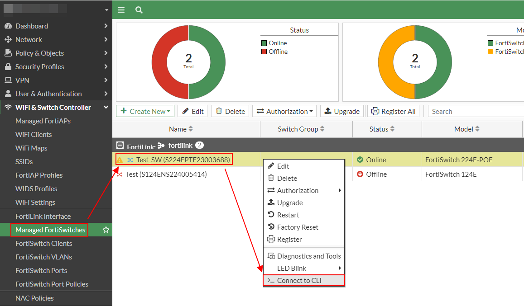Click the red Offline segment of Status chart
This screenshot has width=524, height=306.
pyautogui.click(x=159, y=62)
